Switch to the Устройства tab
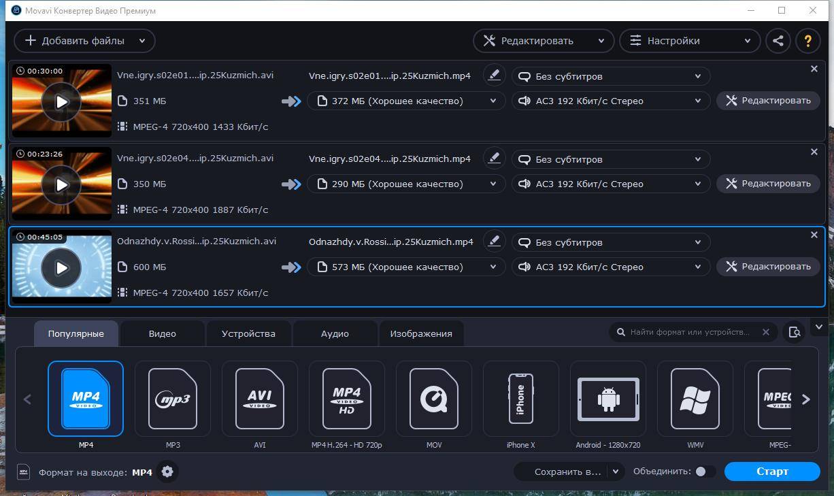This screenshot has width=834, height=496. pyautogui.click(x=248, y=333)
